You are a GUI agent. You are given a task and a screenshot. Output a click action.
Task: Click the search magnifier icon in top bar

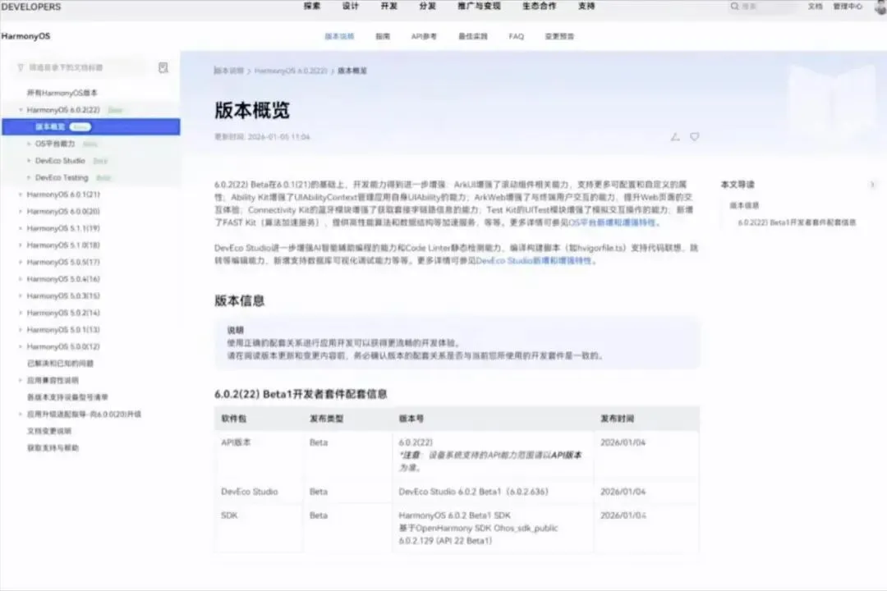coord(734,7)
